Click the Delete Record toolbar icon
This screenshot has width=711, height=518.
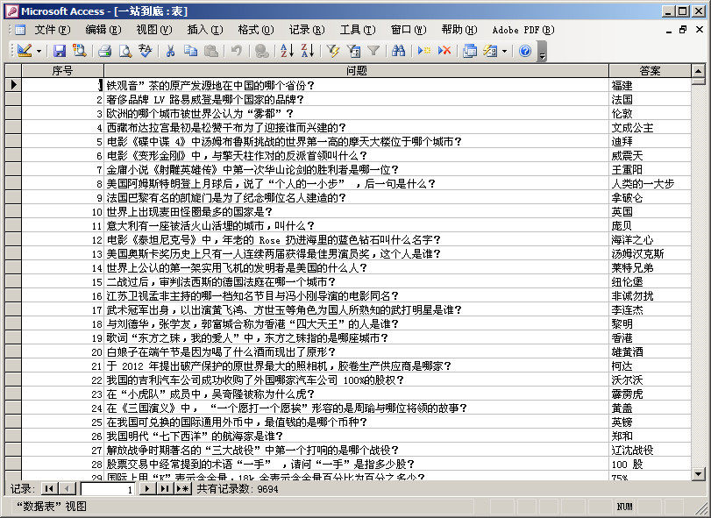pyautogui.click(x=444, y=50)
